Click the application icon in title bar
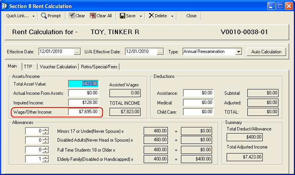Screen dimensions: 295x175 point(5,6)
